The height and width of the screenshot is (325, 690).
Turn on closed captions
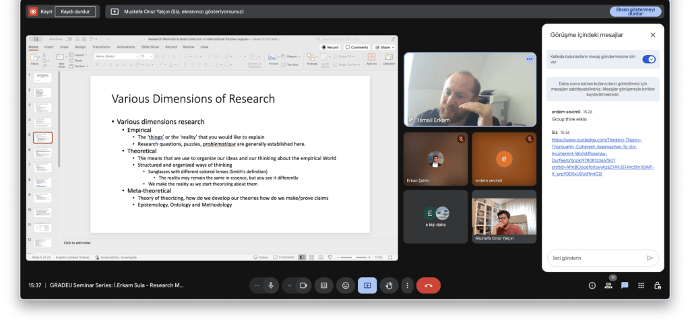(323, 285)
